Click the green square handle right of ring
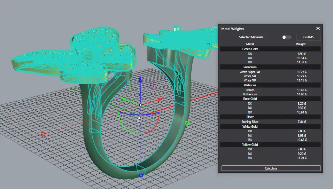 point(187,123)
